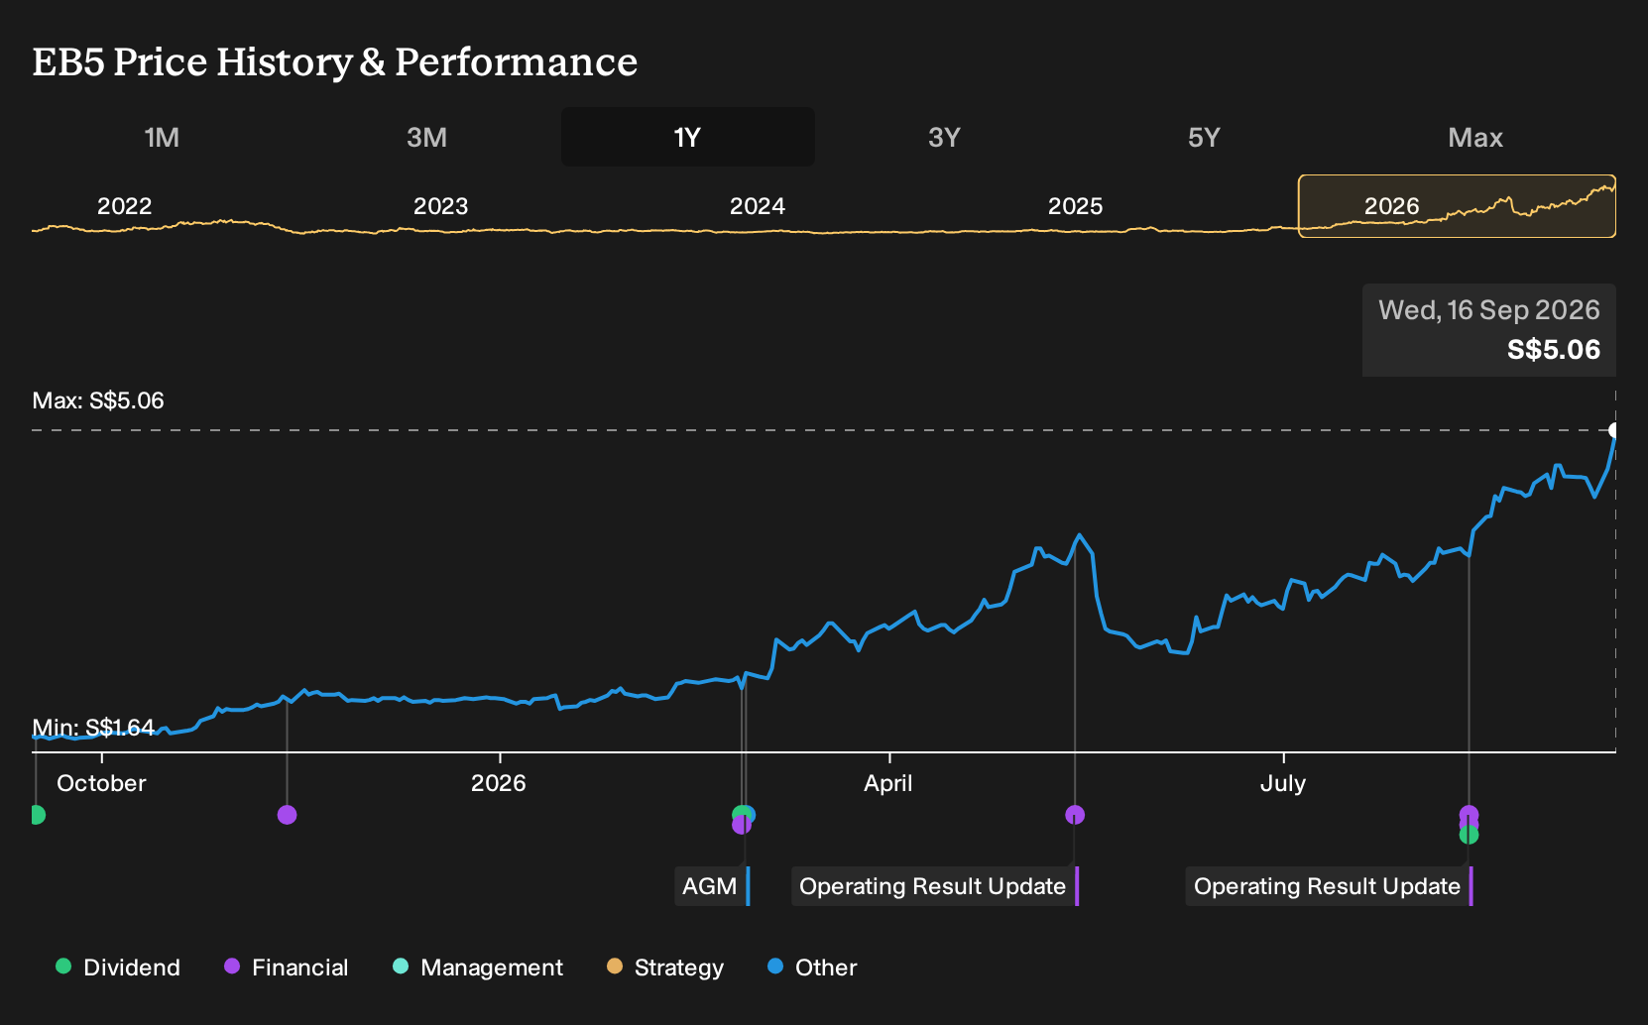
Task: Switch to the 5Y time range
Action: click(x=1204, y=137)
